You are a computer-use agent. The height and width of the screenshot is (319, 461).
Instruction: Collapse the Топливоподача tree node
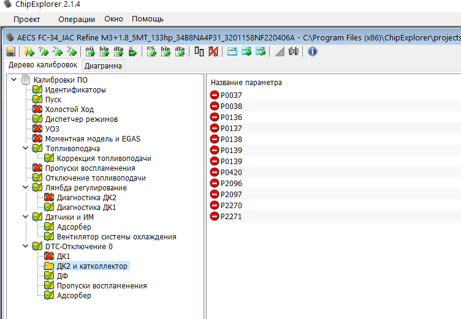tap(26, 148)
